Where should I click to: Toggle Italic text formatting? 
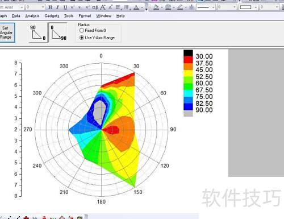57,7
